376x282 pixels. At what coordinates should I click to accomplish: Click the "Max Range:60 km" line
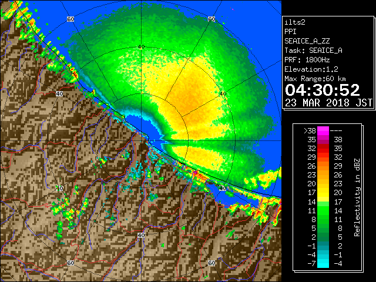point(315,79)
